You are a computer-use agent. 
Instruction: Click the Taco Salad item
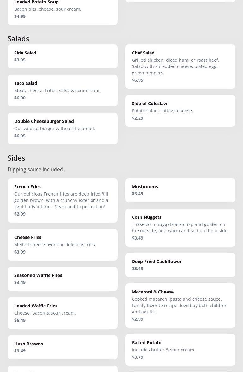pos(62,90)
